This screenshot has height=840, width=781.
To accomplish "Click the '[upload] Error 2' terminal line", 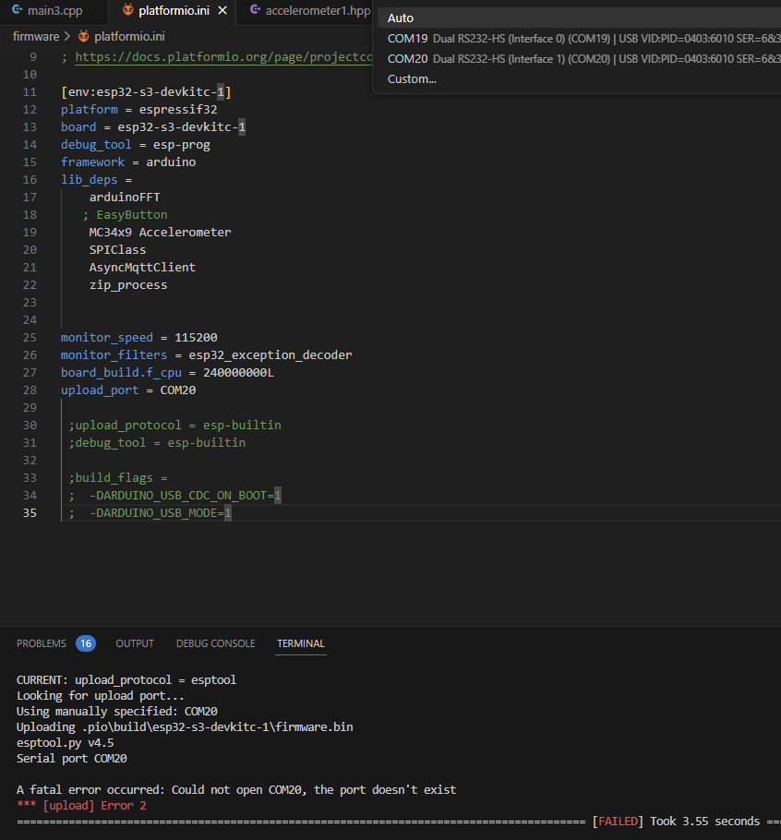I will coord(81,806).
